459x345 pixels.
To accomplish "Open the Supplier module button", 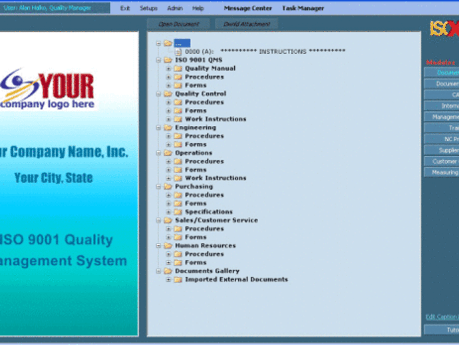I will click(x=442, y=151).
